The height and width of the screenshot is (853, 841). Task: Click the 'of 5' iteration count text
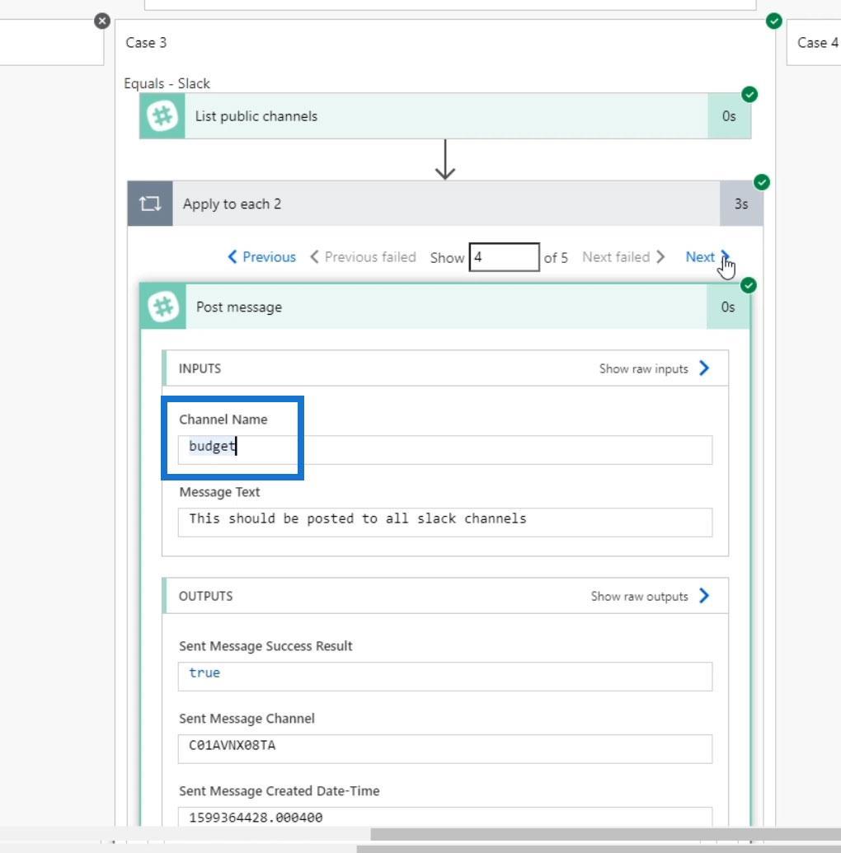click(x=556, y=257)
